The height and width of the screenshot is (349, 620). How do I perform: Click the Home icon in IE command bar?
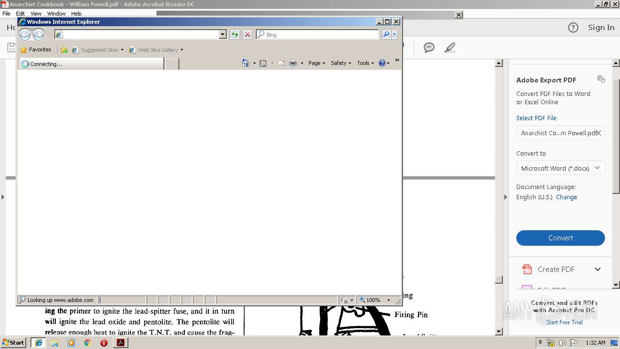[246, 63]
